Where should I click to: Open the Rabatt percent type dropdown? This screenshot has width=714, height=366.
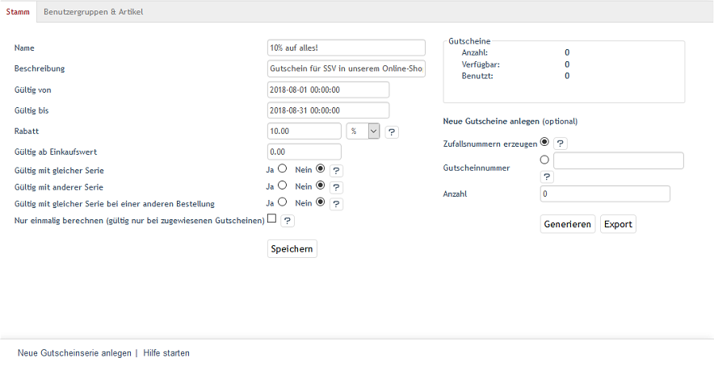click(363, 131)
